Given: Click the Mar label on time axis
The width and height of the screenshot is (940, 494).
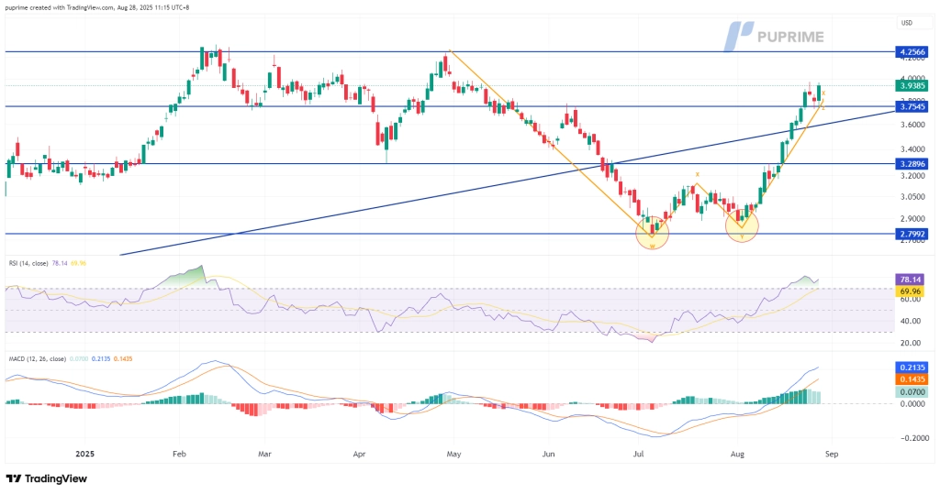Looking at the screenshot, I should coord(264,454).
